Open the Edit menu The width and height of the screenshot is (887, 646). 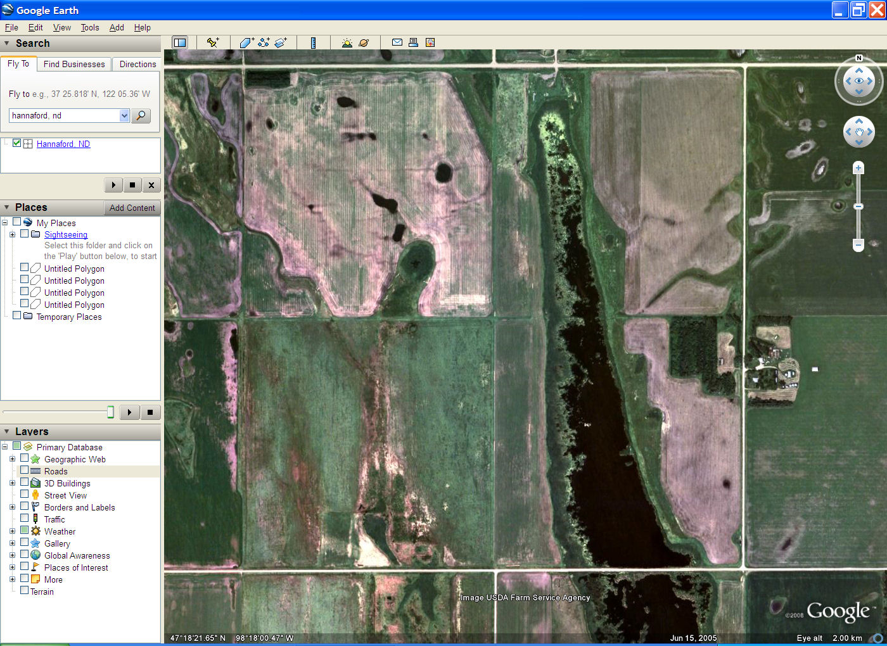point(35,27)
